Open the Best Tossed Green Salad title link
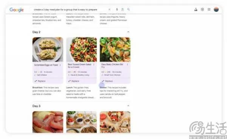Screen dimensions: 227x139 [79, 66]
